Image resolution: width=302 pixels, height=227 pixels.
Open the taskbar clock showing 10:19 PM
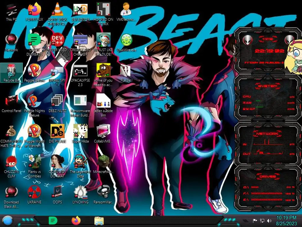286,220
